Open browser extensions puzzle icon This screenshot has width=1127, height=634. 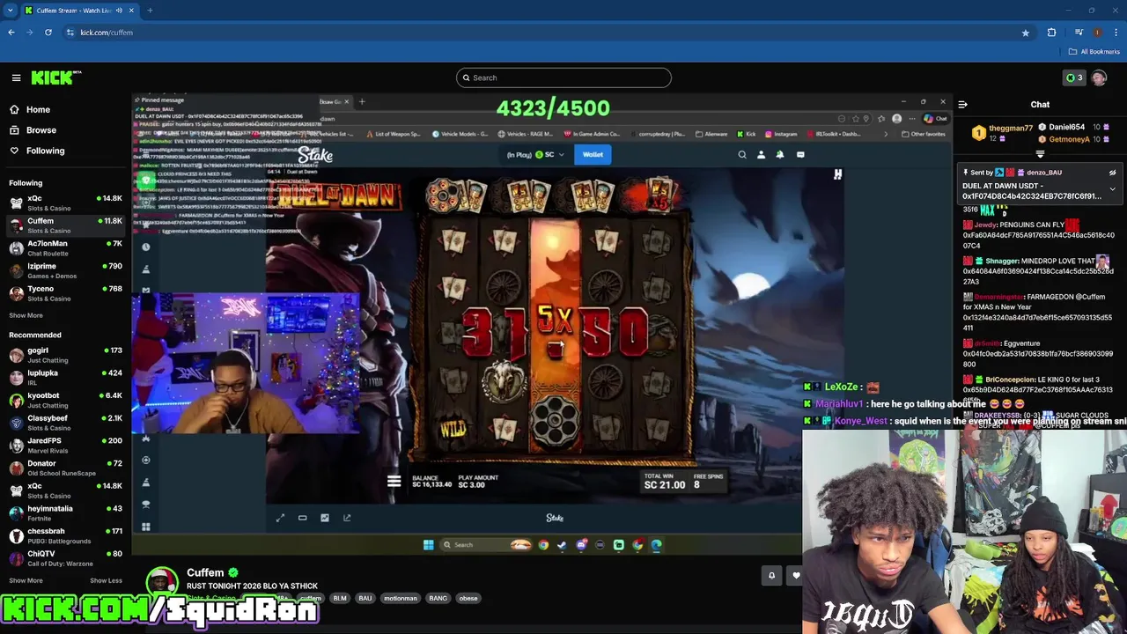tap(1051, 33)
